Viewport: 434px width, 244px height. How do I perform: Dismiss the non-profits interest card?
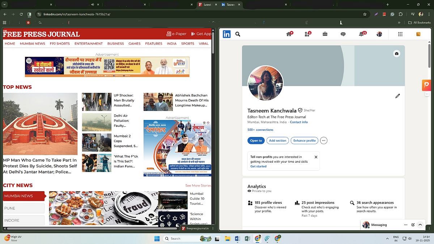316,157
